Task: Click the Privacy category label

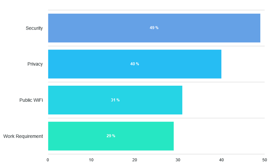Action: (35, 64)
